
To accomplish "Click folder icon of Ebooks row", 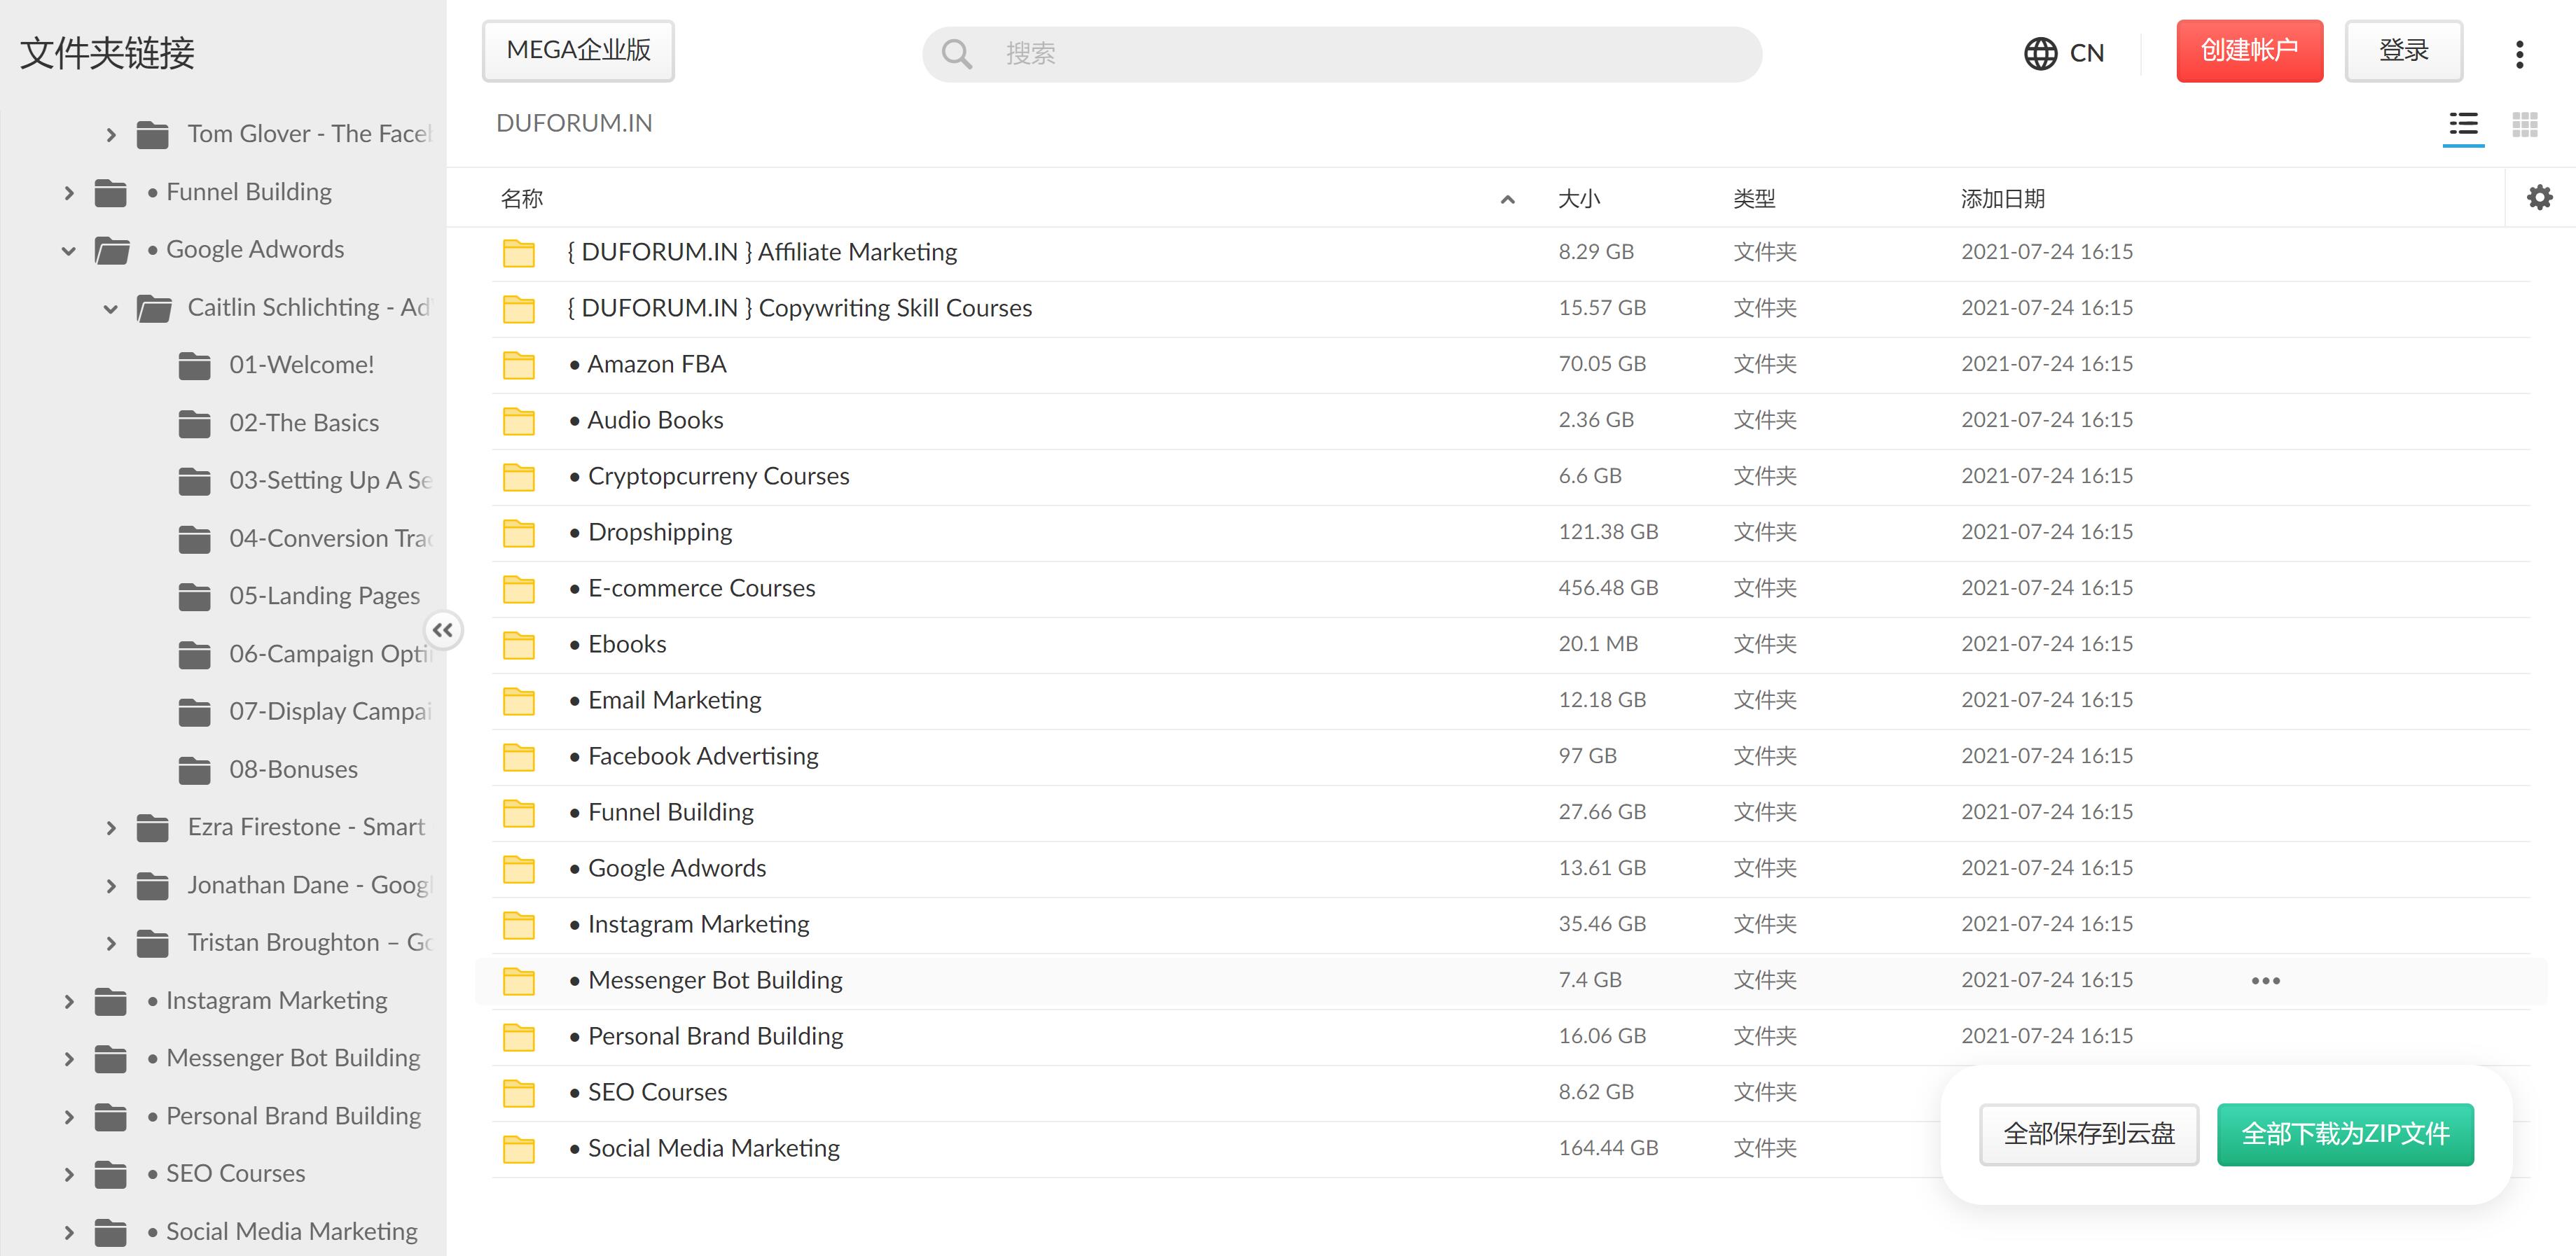I will point(518,645).
